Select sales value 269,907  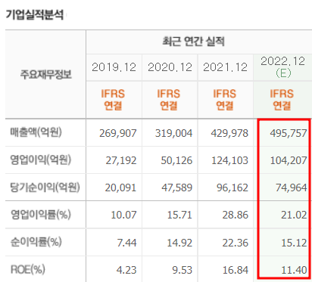(118, 133)
